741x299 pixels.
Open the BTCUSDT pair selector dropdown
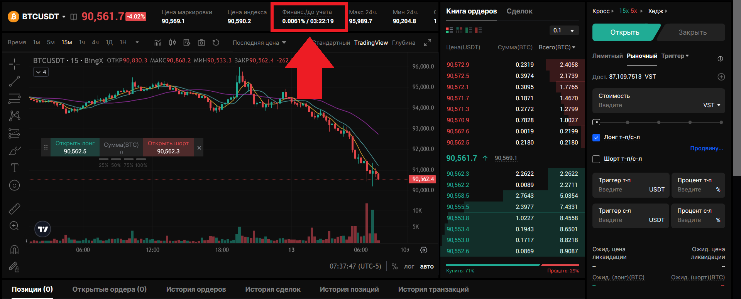(64, 17)
